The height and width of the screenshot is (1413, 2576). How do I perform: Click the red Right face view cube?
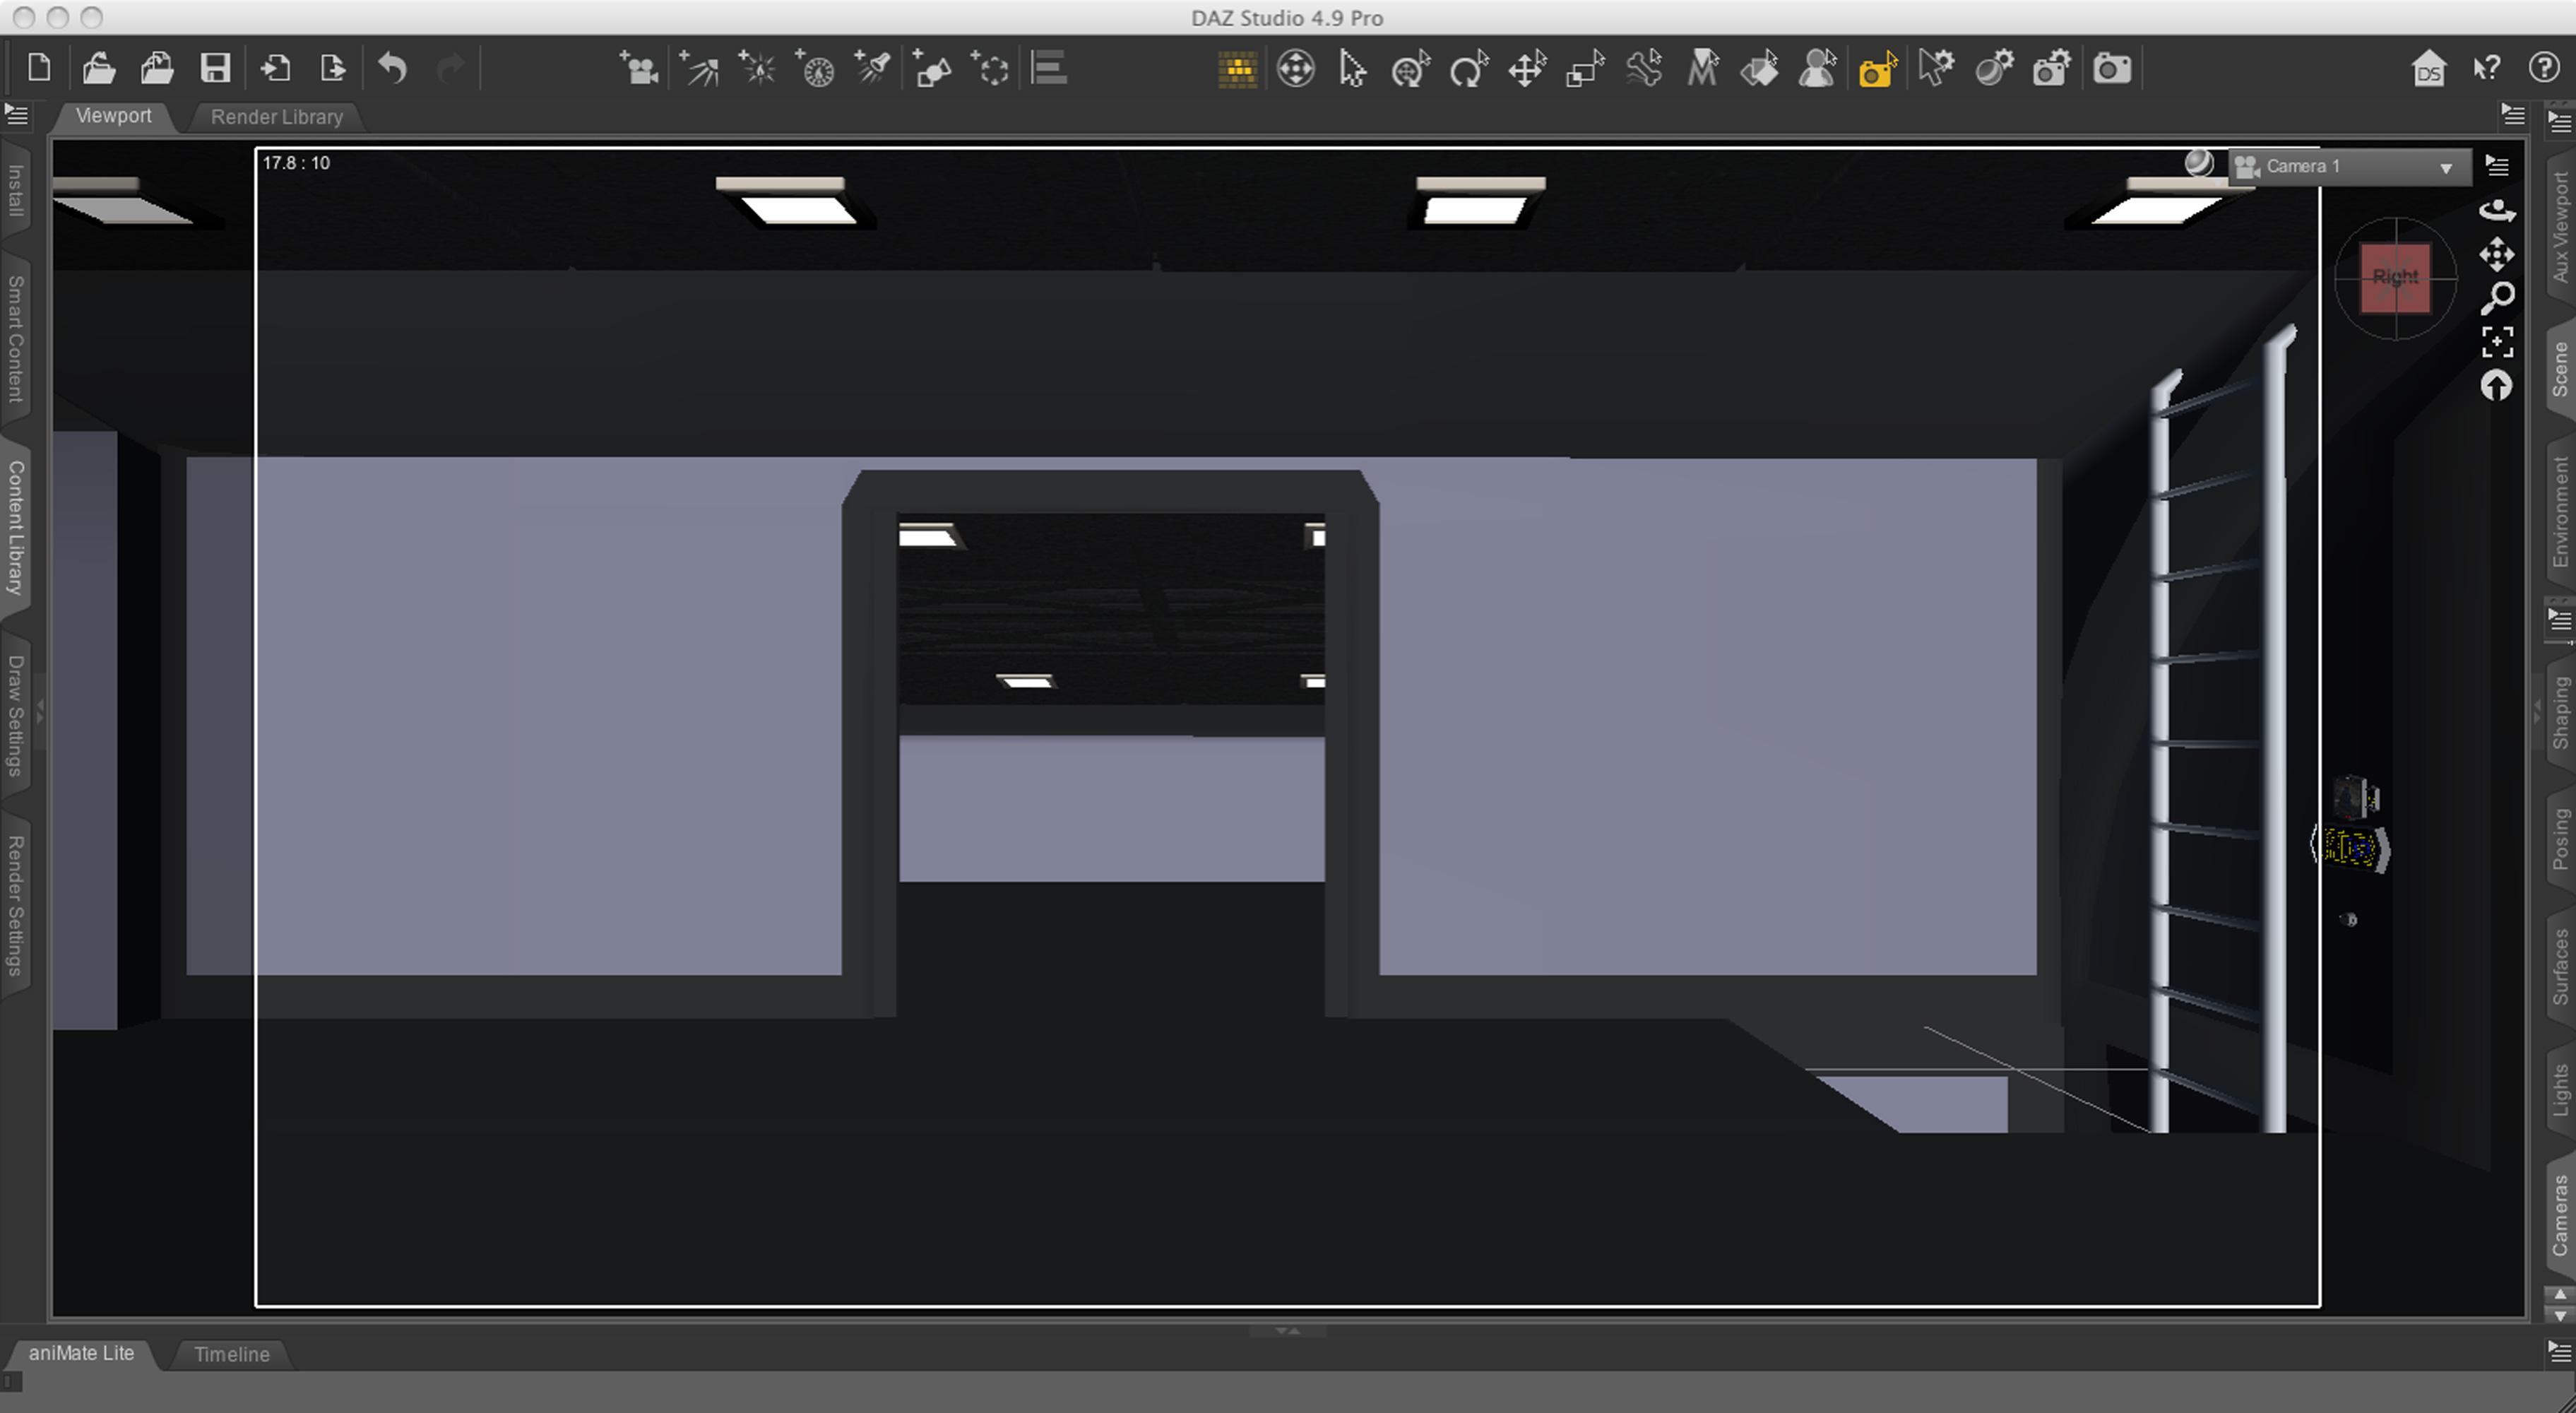(2395, 277)
